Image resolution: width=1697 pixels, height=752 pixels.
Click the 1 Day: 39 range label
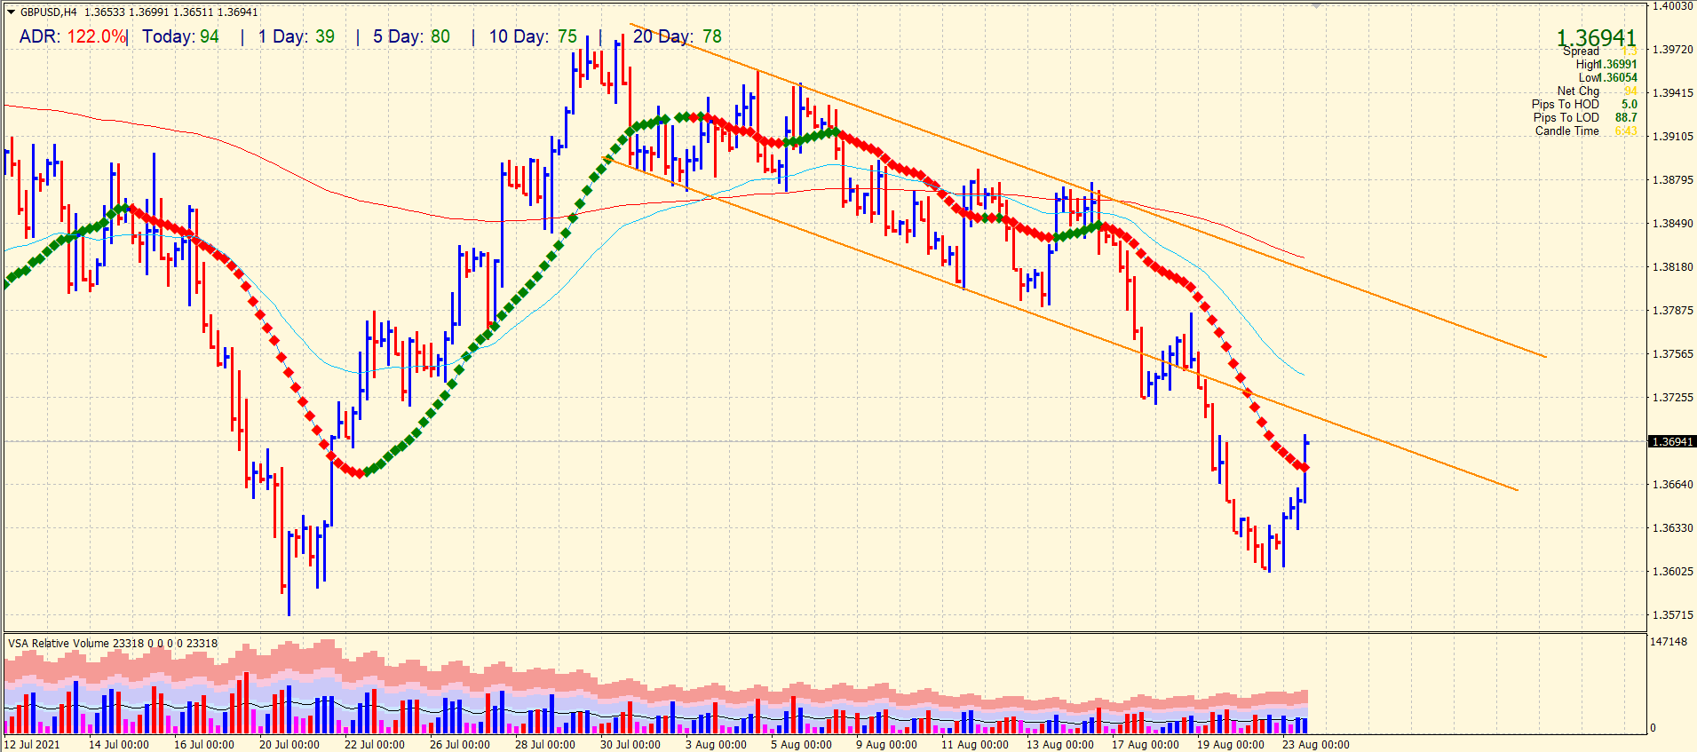297,36
